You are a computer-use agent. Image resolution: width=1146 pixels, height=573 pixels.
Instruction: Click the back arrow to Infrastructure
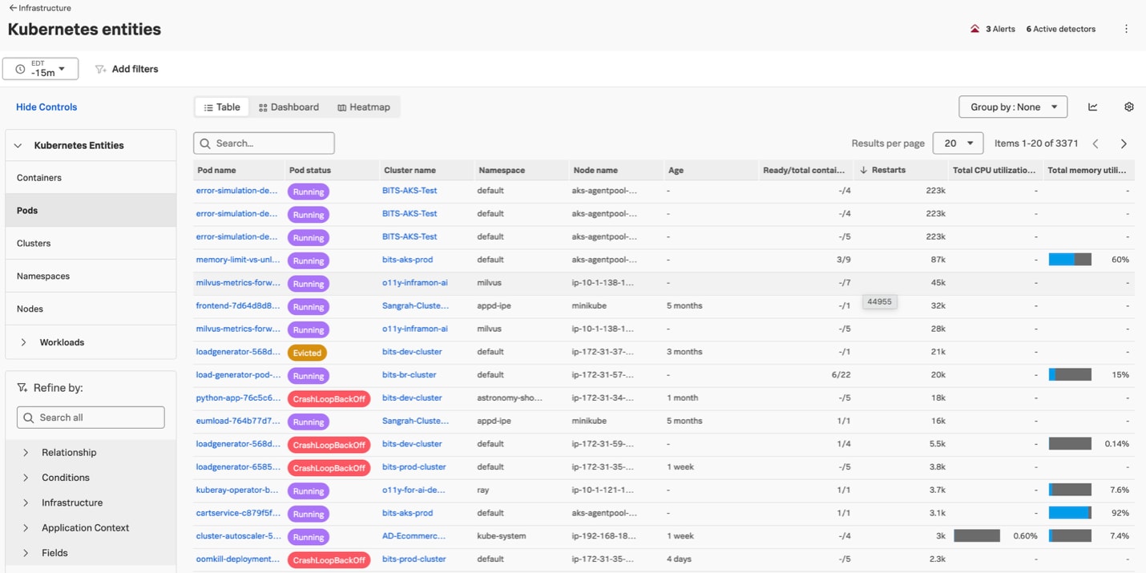[x=12, y=8]
